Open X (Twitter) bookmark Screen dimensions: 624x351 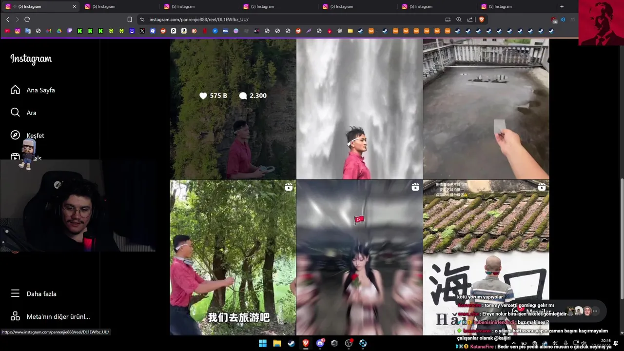142,31
